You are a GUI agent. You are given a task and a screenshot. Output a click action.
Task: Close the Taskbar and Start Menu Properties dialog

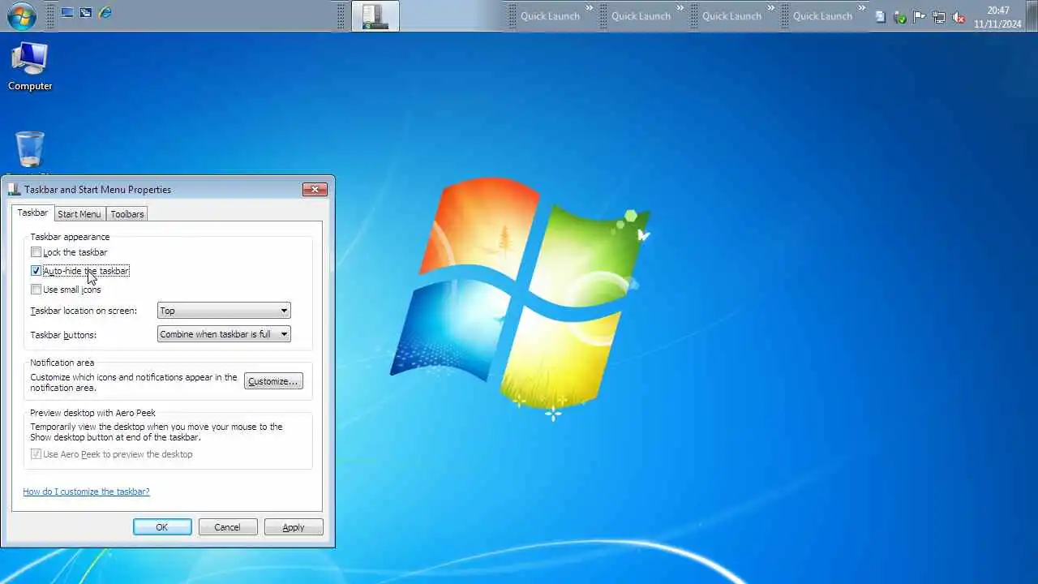pos(315,190)
